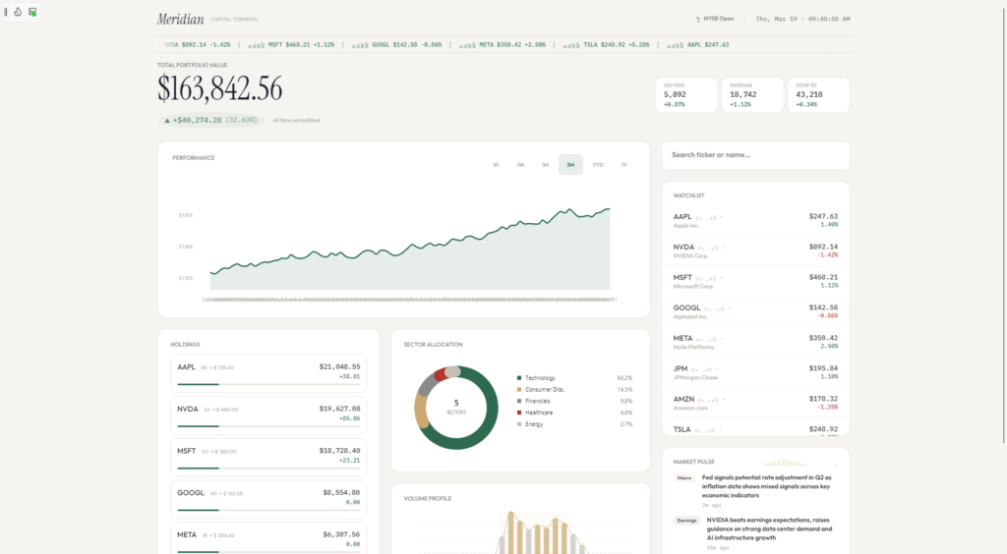Screen dimensions: 1007x554
Task: Click the Search ticker or name field
Action: coord(755,155)
